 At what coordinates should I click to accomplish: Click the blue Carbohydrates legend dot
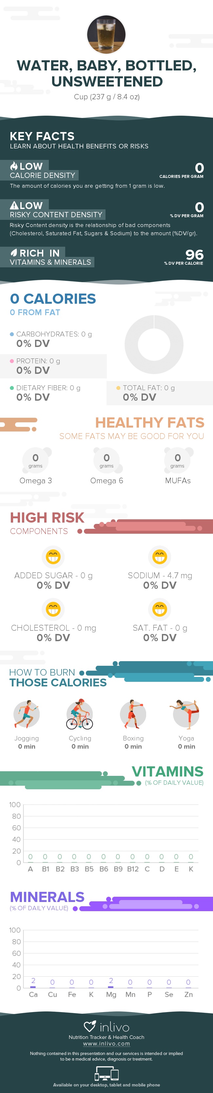(x=12, y=334)
